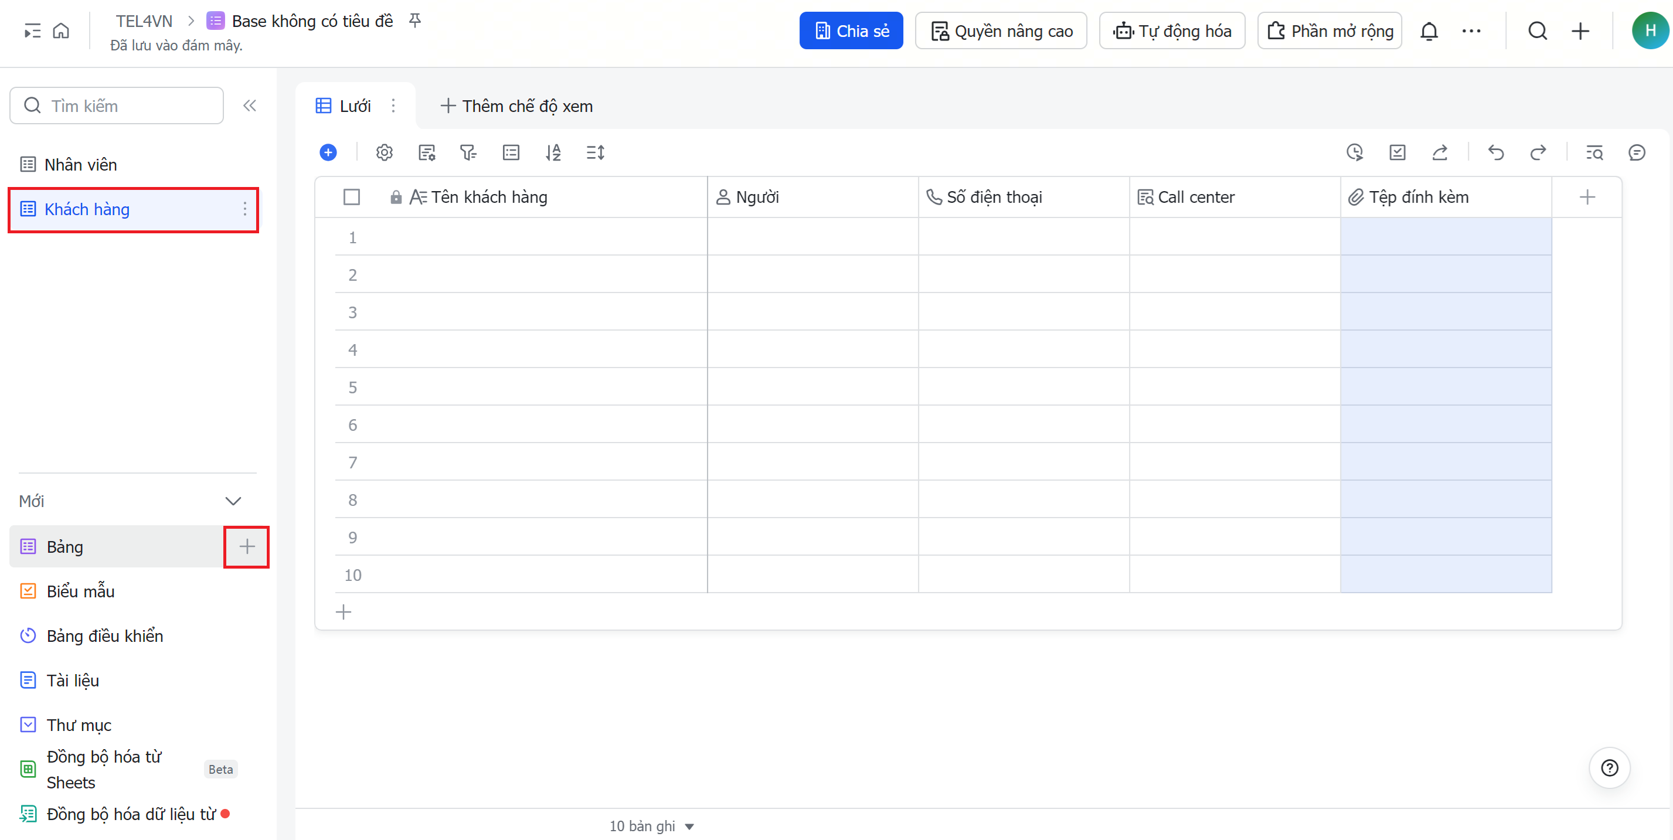1673x840 pixels.
Task: Click the sort A-Z icon
Action: [553, 152]
